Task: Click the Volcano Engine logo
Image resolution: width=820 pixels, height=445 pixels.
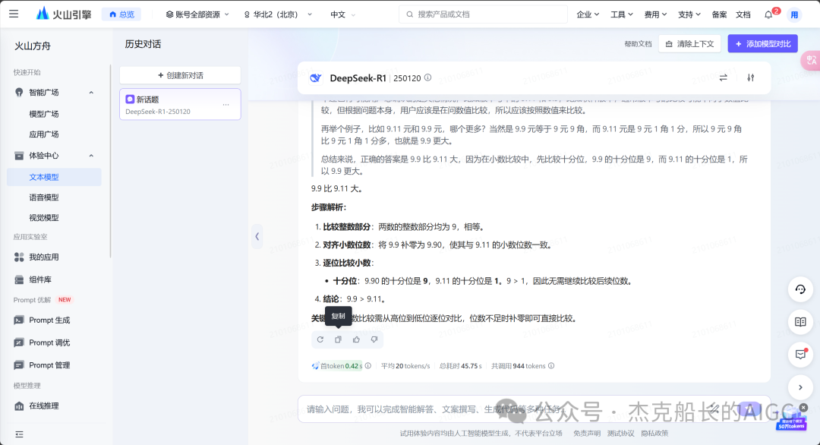Action: pos(64,14)
